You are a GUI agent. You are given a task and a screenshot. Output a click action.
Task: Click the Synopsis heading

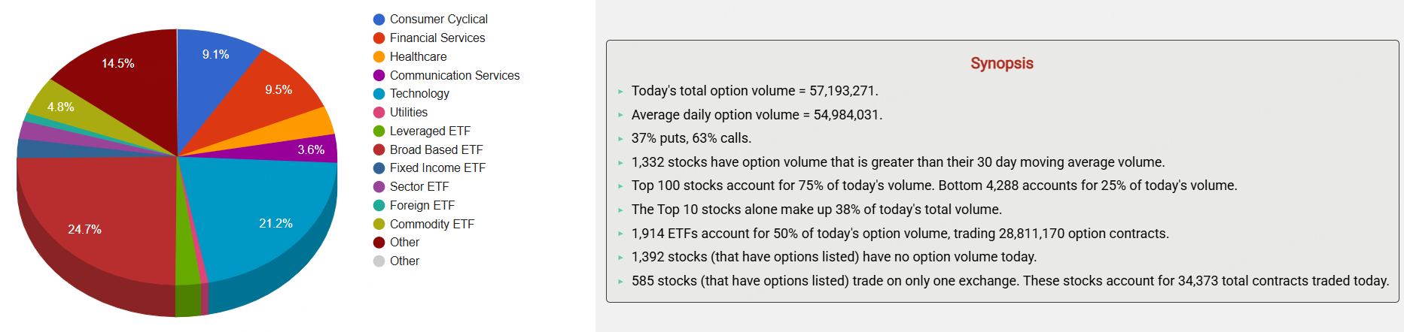pos(1001,63)
